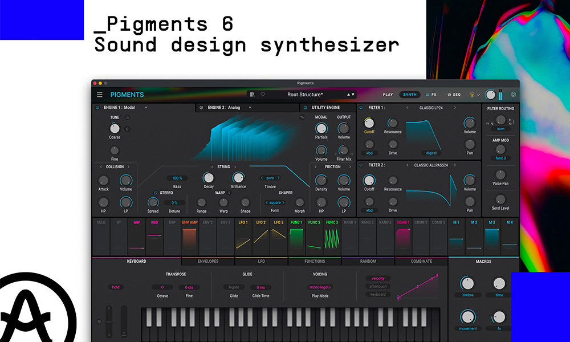Viewport: 570px width, 342px height.
Task: Open the ENVELOPES tab
Action: [208, 261]
